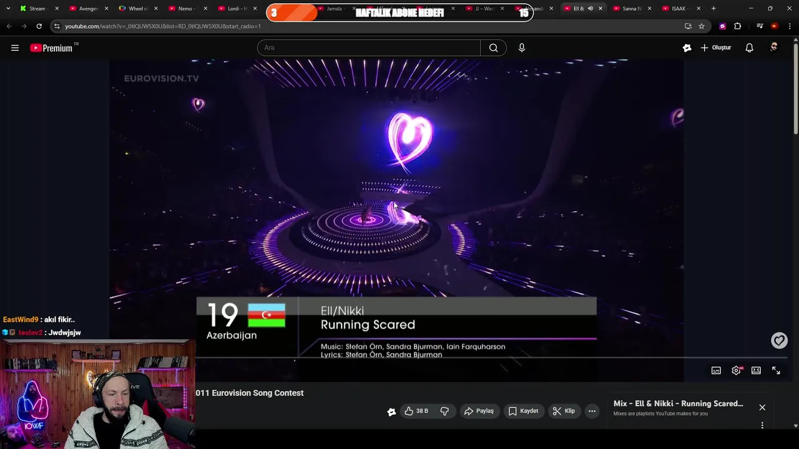Screen dimensions: 799x449
Task: Share video using Paylaş button
Action: [x=479, y=411]
